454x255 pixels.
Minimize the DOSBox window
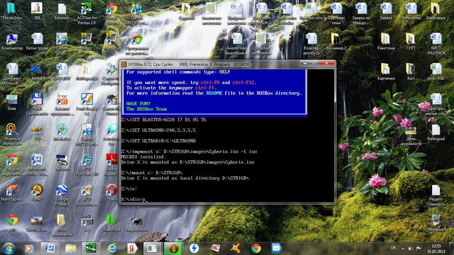point(305,63)
